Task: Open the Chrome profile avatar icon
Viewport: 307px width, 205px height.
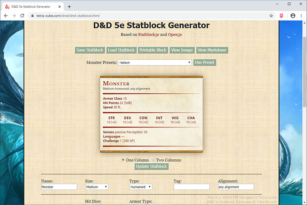Action: point(293,15)
